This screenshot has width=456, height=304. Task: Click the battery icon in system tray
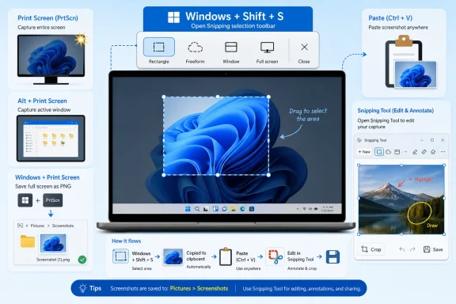pos(316,209)
